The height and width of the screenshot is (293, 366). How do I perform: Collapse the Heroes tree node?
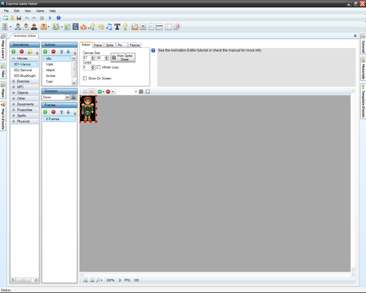(x=13, y=58)
